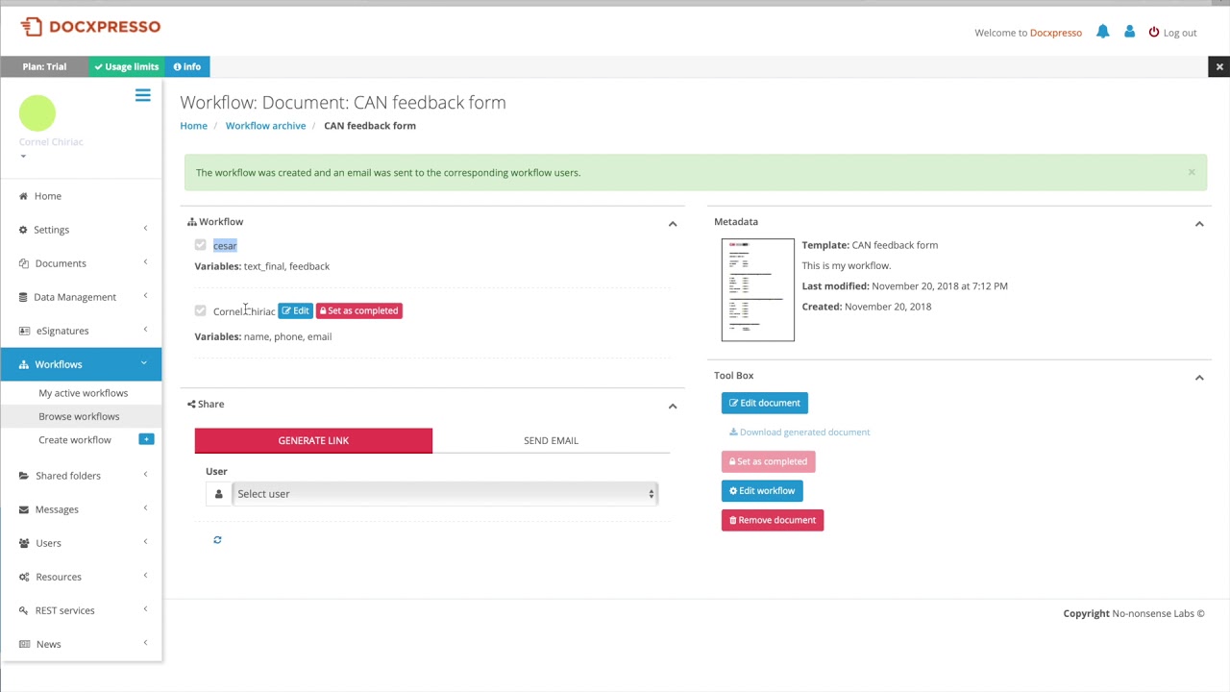Screen dimensions: 1230x692
Task: Switch to the GENERATE LINK tab
Action: 313,440
